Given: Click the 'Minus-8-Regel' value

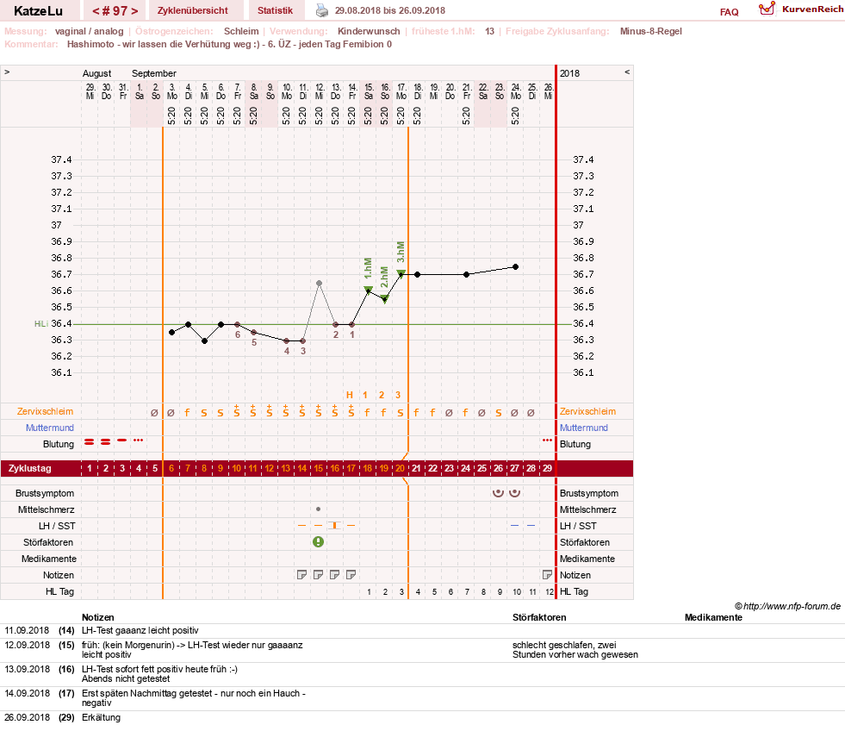Looking at the screenshot, I should (651, 31).
